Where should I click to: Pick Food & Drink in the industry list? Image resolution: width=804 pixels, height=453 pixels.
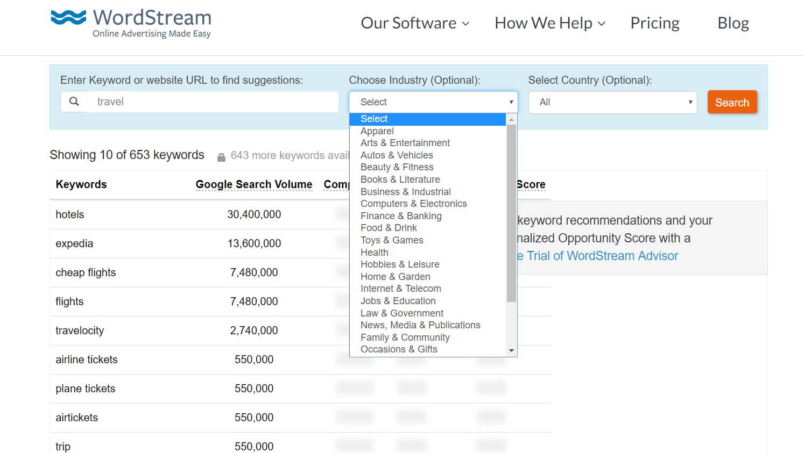coord(389,228)
